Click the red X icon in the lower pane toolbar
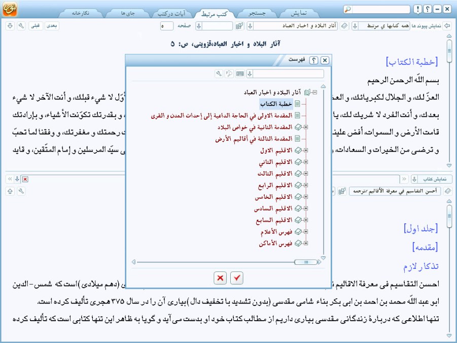The image size is (457, 343). [x=25, y=179]
